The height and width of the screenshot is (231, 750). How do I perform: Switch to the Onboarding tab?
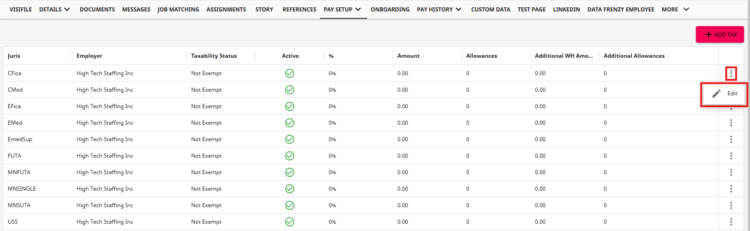click(x=390, y=9)
